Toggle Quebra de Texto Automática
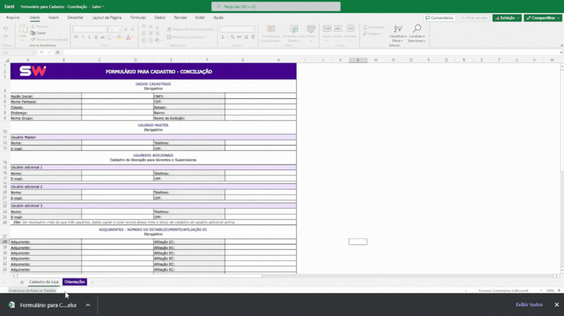This screenshot has width=564, height=316. click(x=191, y=29)
